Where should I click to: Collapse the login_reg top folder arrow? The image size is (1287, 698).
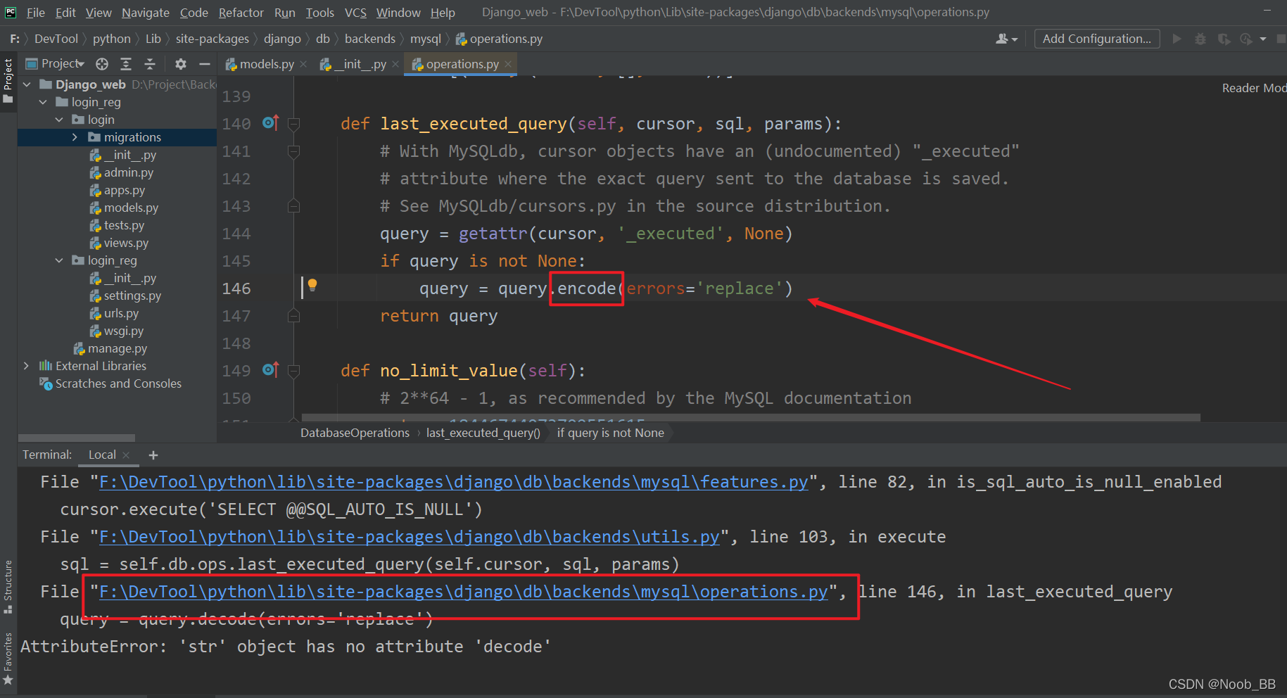point(43,102)
